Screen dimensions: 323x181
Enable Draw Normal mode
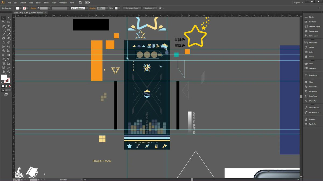click(x=3, y=90)
